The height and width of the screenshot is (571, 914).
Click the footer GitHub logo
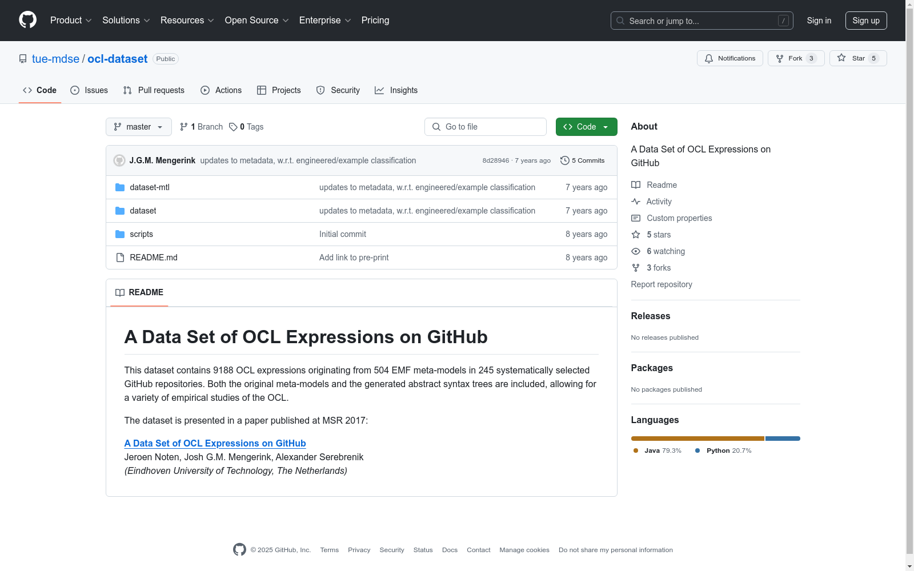239,549
